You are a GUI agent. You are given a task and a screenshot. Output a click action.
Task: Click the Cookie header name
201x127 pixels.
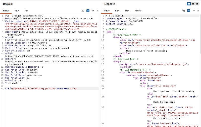tap(9, 21)
